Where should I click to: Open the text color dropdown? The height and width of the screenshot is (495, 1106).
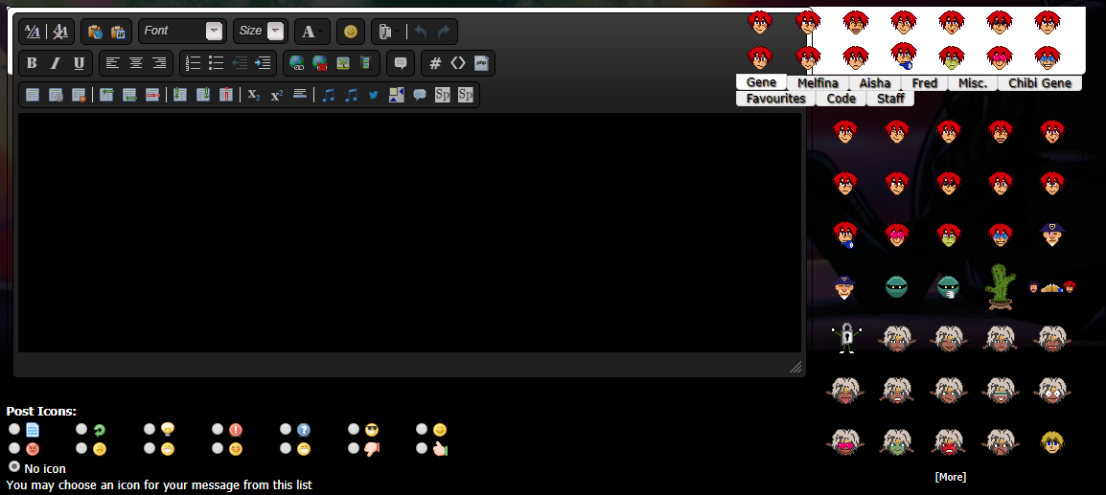[x=311, y=31]
